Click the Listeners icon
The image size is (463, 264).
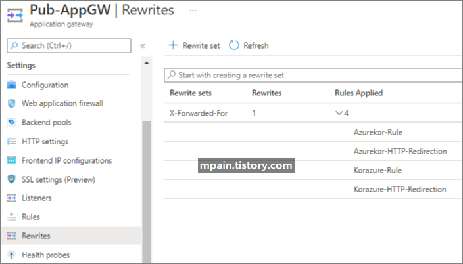[12, 198]
